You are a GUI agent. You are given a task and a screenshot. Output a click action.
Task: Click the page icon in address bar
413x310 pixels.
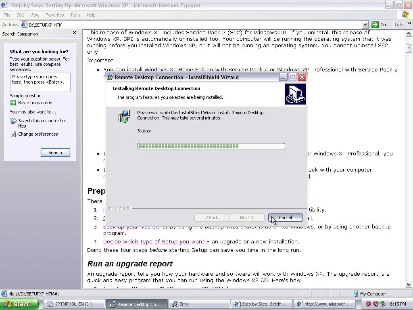[24, 25]
